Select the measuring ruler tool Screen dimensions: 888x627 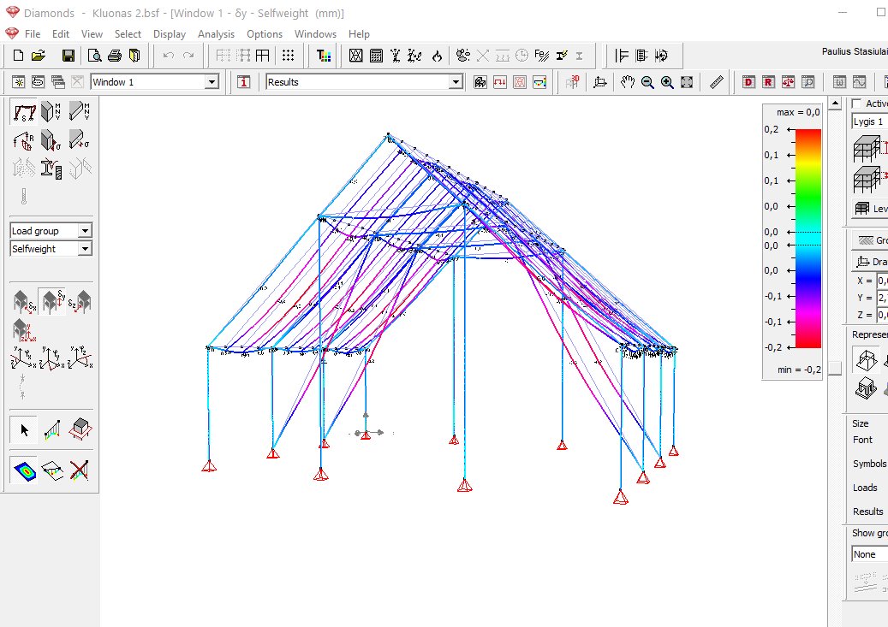tap(717, 82)
